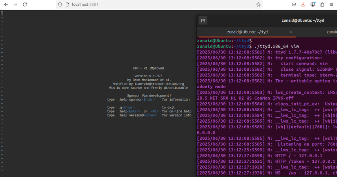This screenshot has width=337, height=177.
Task: Switch to the second terminal tab
Action: pos(332,32)
